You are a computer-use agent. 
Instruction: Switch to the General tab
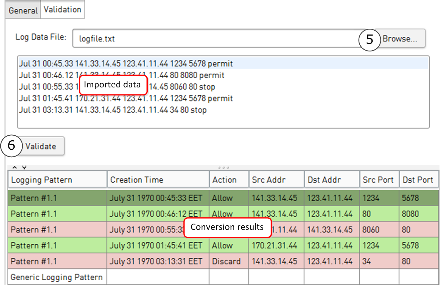point(23,11)
